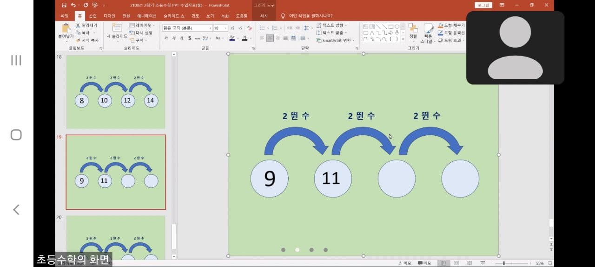595x267 pixels.
Task: Reset slide with 다시 설정
Action: (141, 33)
